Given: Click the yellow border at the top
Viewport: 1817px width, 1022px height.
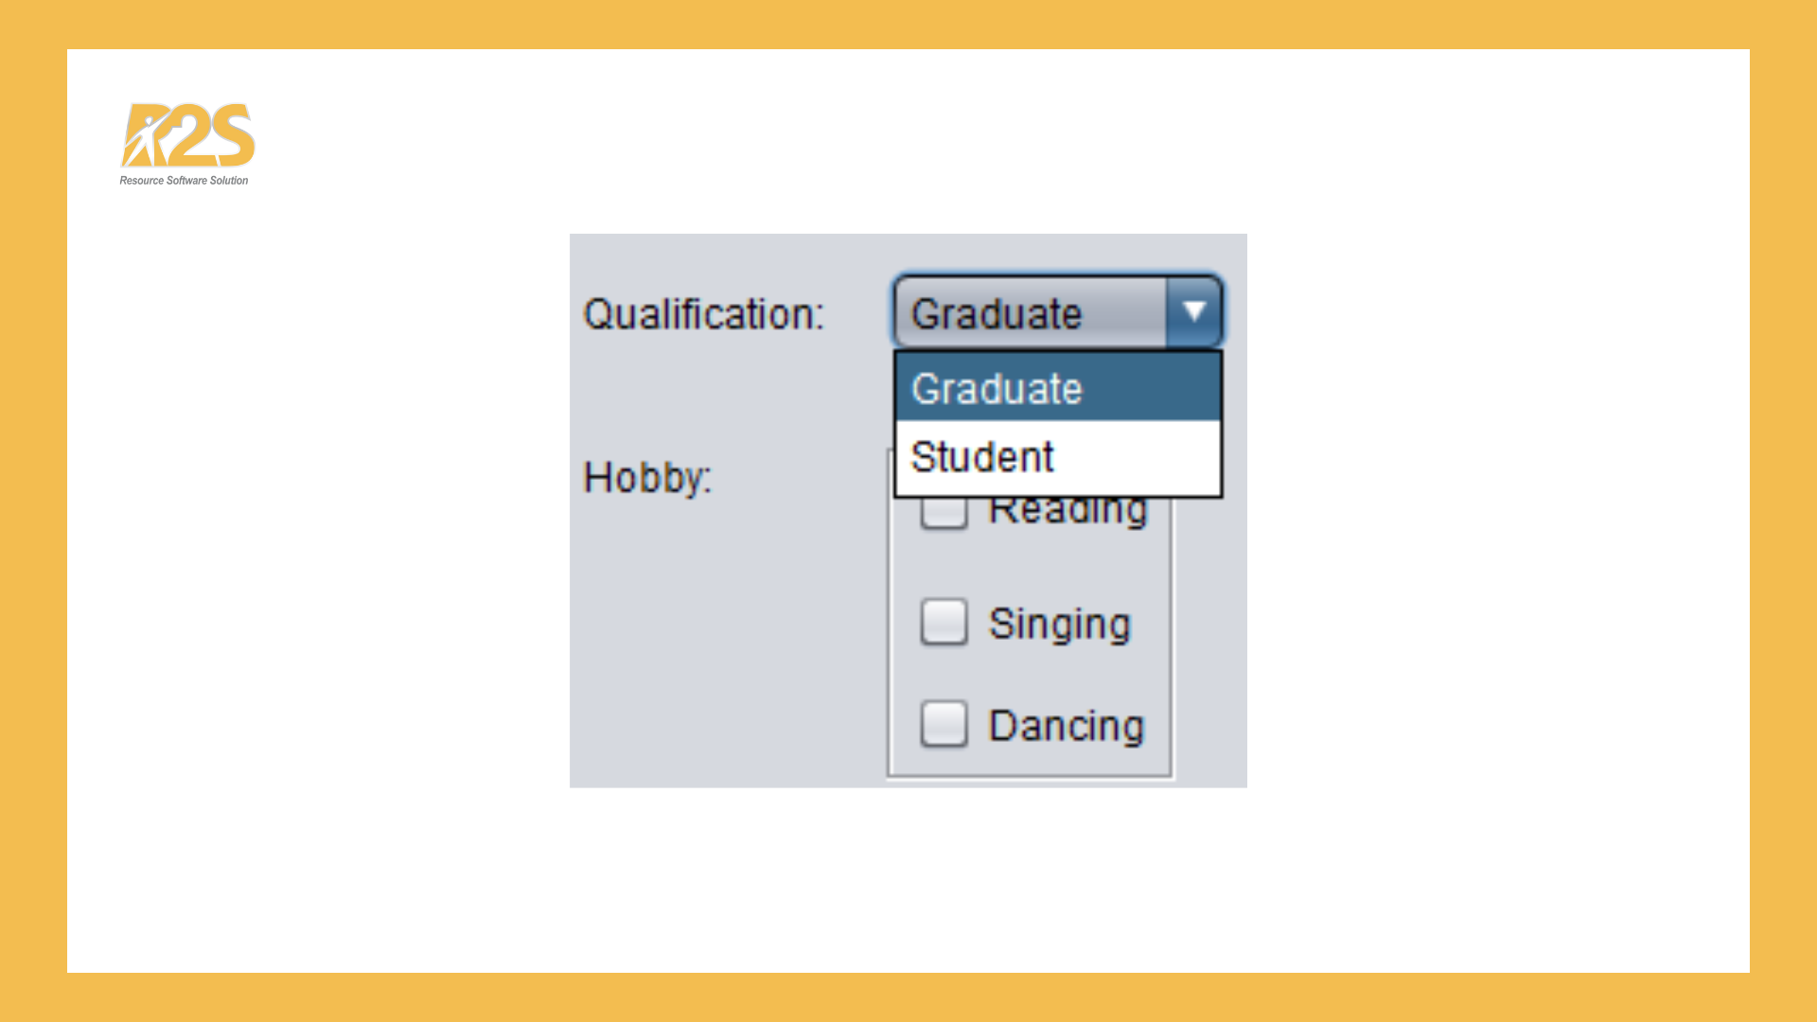Looking at the screenshot, I should pos(908,24).
